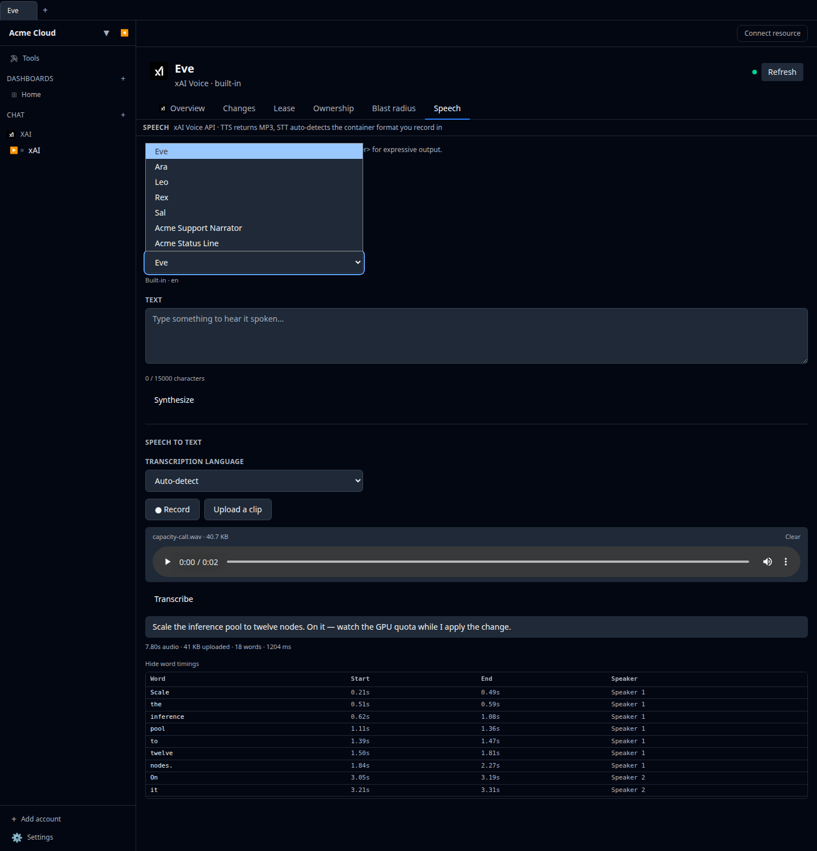Click the 'Word' column header
Image resolution: width=817 pixels, height=851 pixels.
click(x=158, y=679)
